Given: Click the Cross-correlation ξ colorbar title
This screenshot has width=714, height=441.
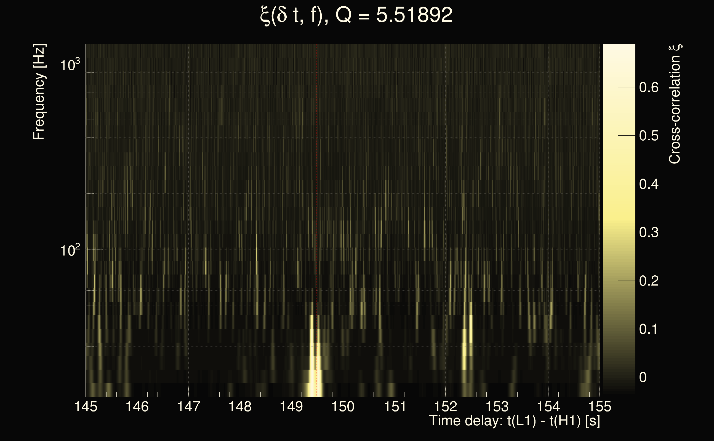Looking at the screenshot, I should tap(675, 104).
